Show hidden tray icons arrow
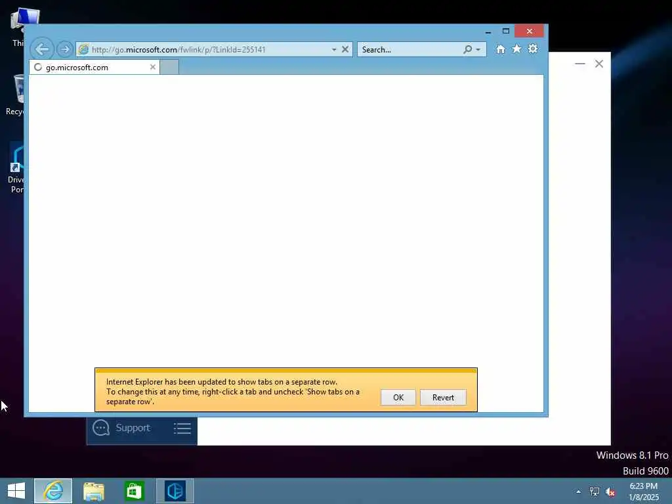Screen dimensions: 672x504 [579, 492]
